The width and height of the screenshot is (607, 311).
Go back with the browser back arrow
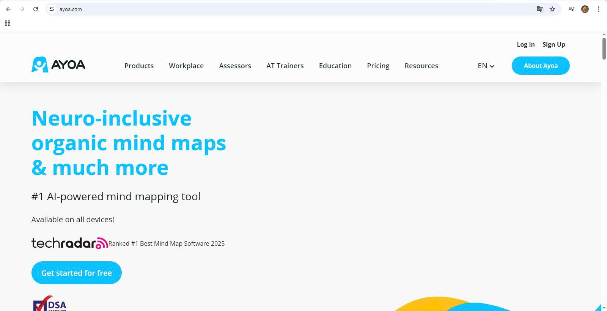(8, 9)
